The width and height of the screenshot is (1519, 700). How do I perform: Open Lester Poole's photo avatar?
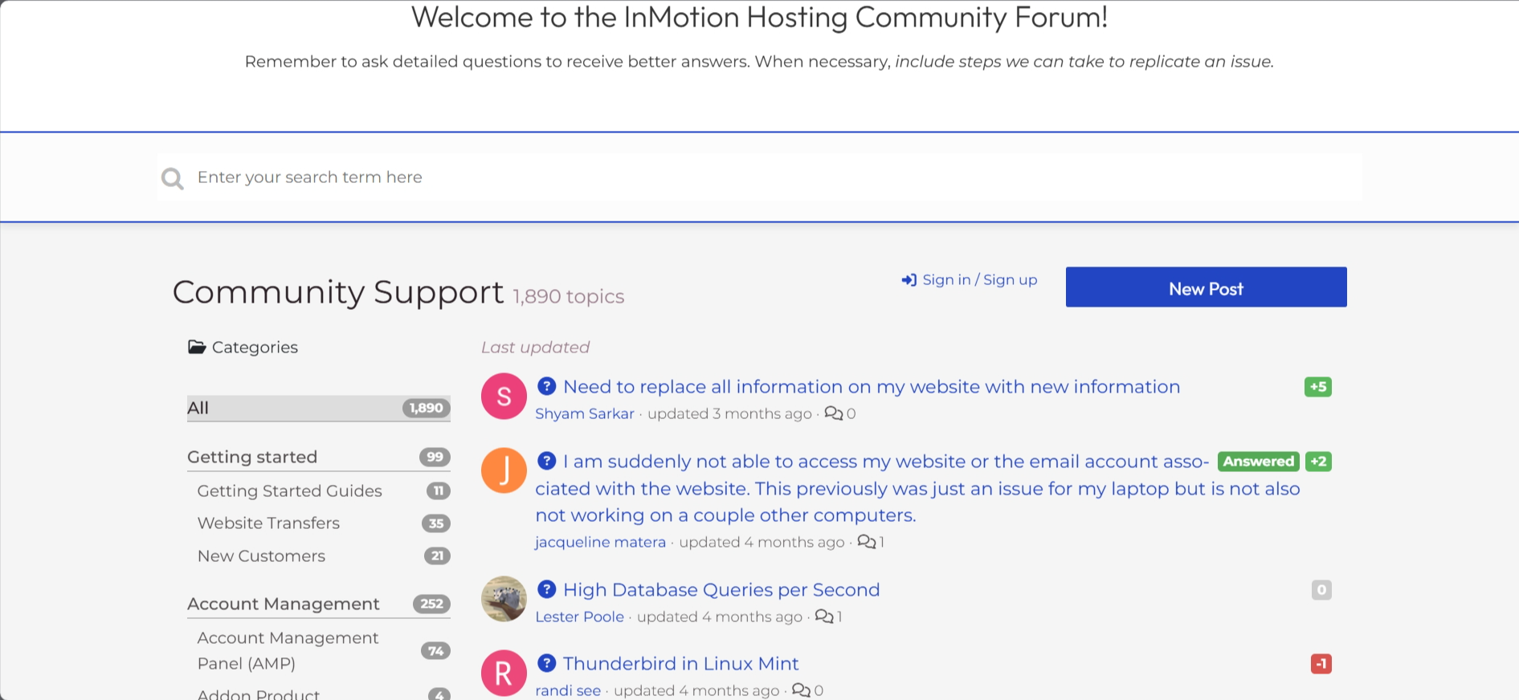(x=504, y=599)
